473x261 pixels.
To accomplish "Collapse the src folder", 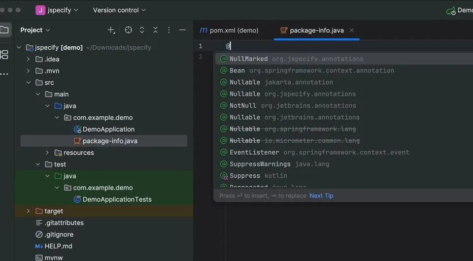I will (28, 83).
